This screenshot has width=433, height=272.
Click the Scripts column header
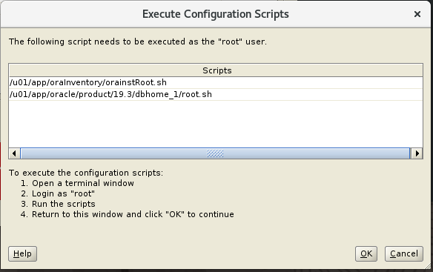(x=216, y=70)
